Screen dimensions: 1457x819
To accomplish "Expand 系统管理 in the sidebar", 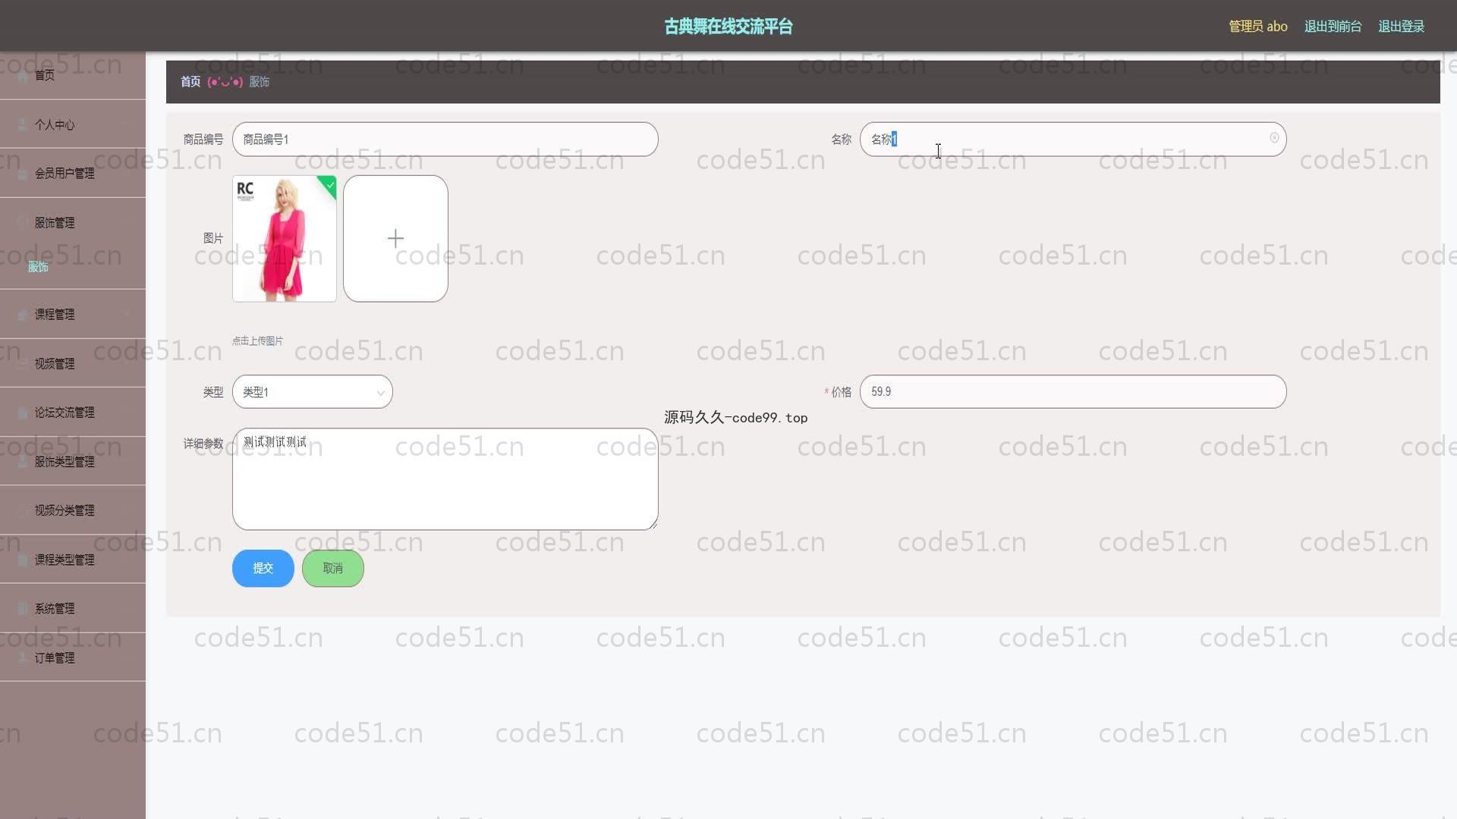I will (x=73, y=609).
